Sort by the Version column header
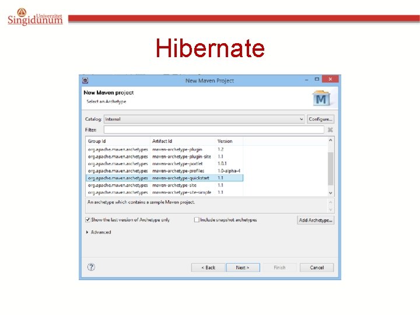Viewport: 420px width, 315px height. pyautogui.click(x=229, y=141)
